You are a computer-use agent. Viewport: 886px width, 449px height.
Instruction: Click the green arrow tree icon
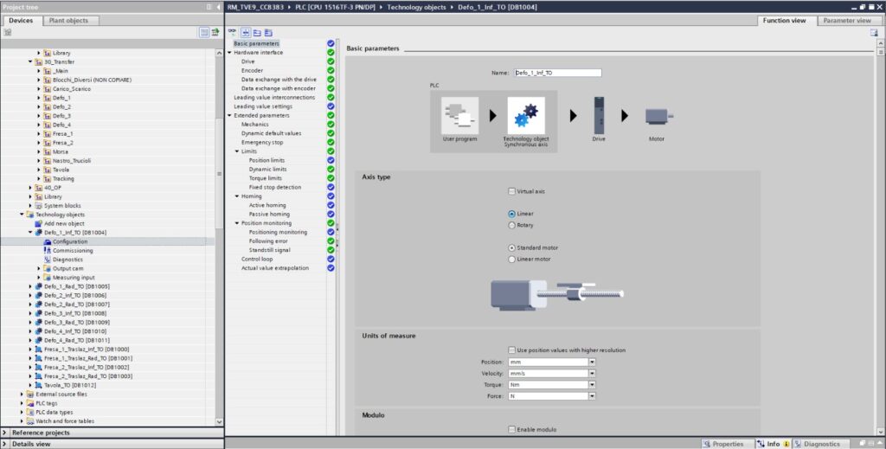(215, 32)
